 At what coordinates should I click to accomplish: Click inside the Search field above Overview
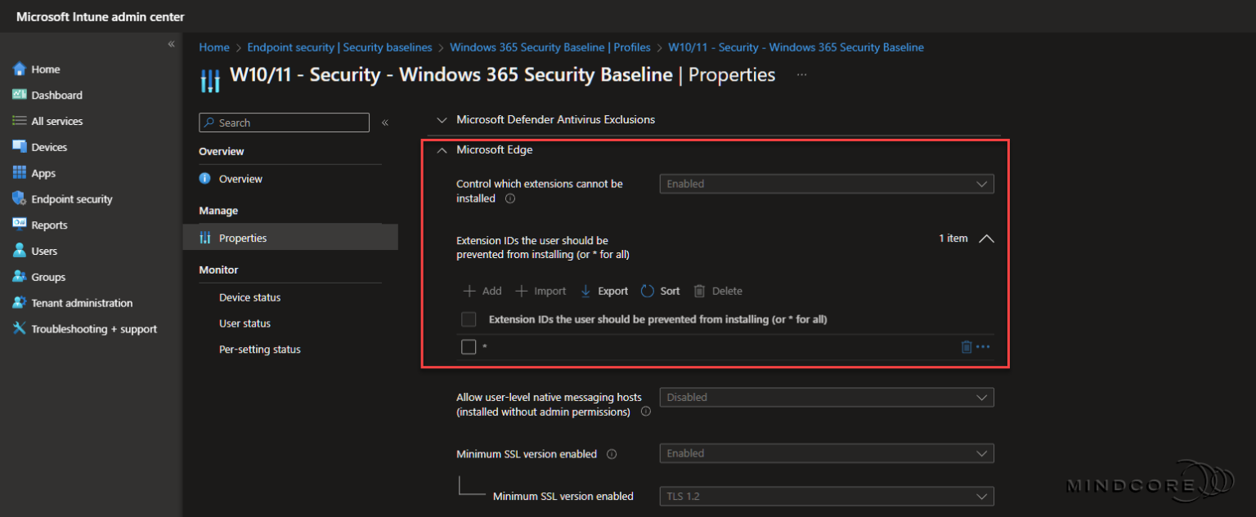pos(284,122)
